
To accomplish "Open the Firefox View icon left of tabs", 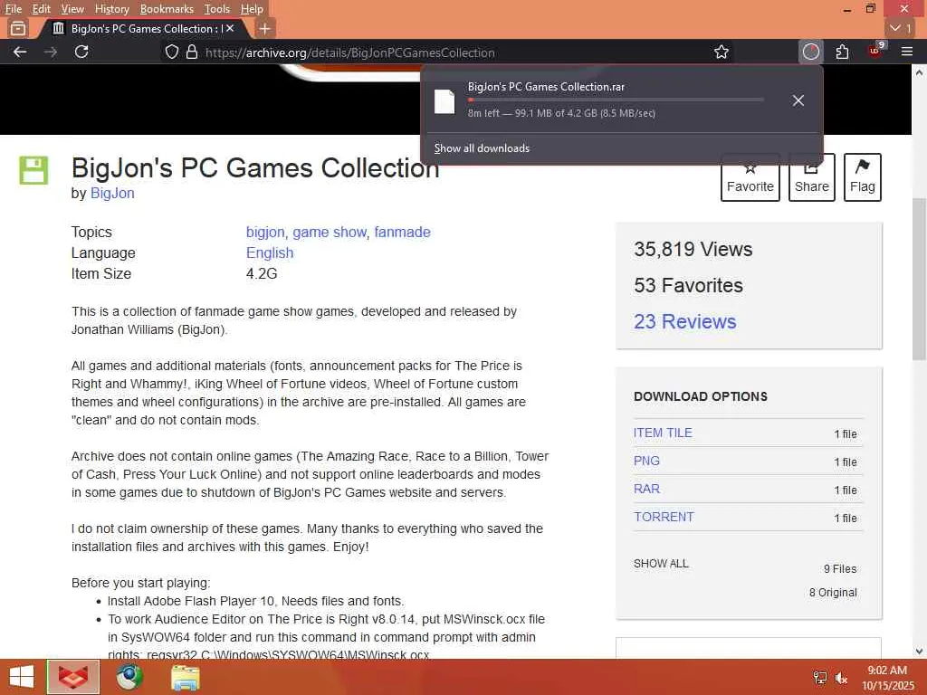I will click(x=18, y=28).
